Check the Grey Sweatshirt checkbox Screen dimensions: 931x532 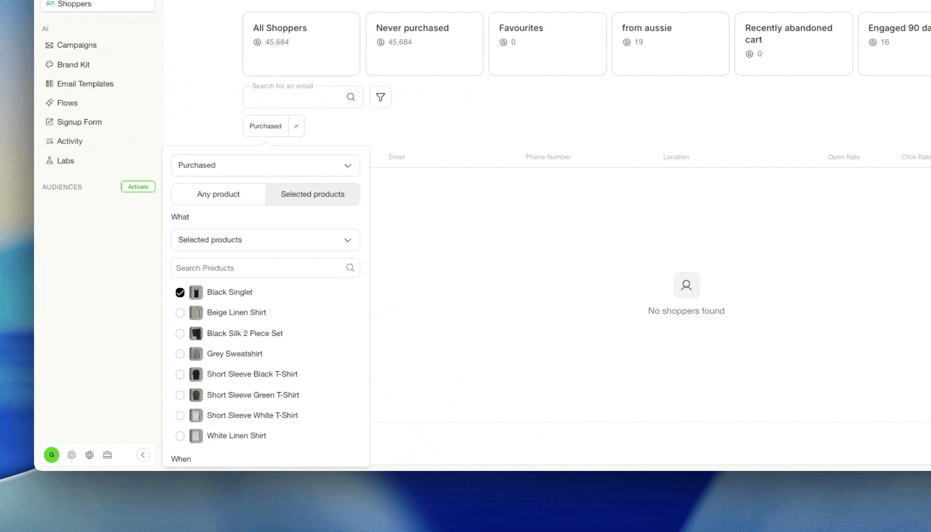[x=180, y=354]
